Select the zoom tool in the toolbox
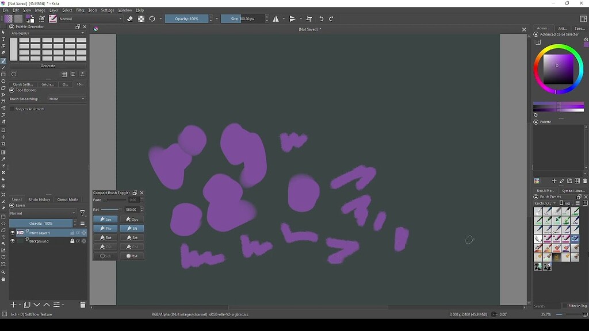 [x=3, y=272]
